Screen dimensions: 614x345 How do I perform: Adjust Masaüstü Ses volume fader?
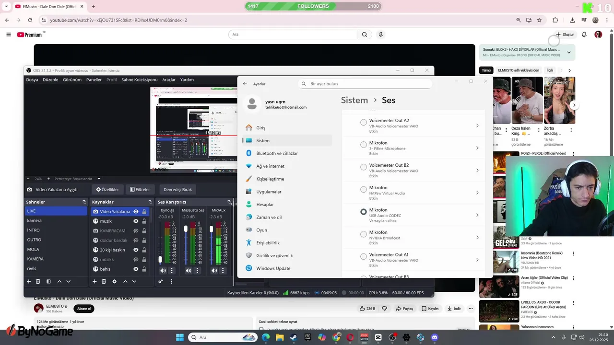click(186, 229)
